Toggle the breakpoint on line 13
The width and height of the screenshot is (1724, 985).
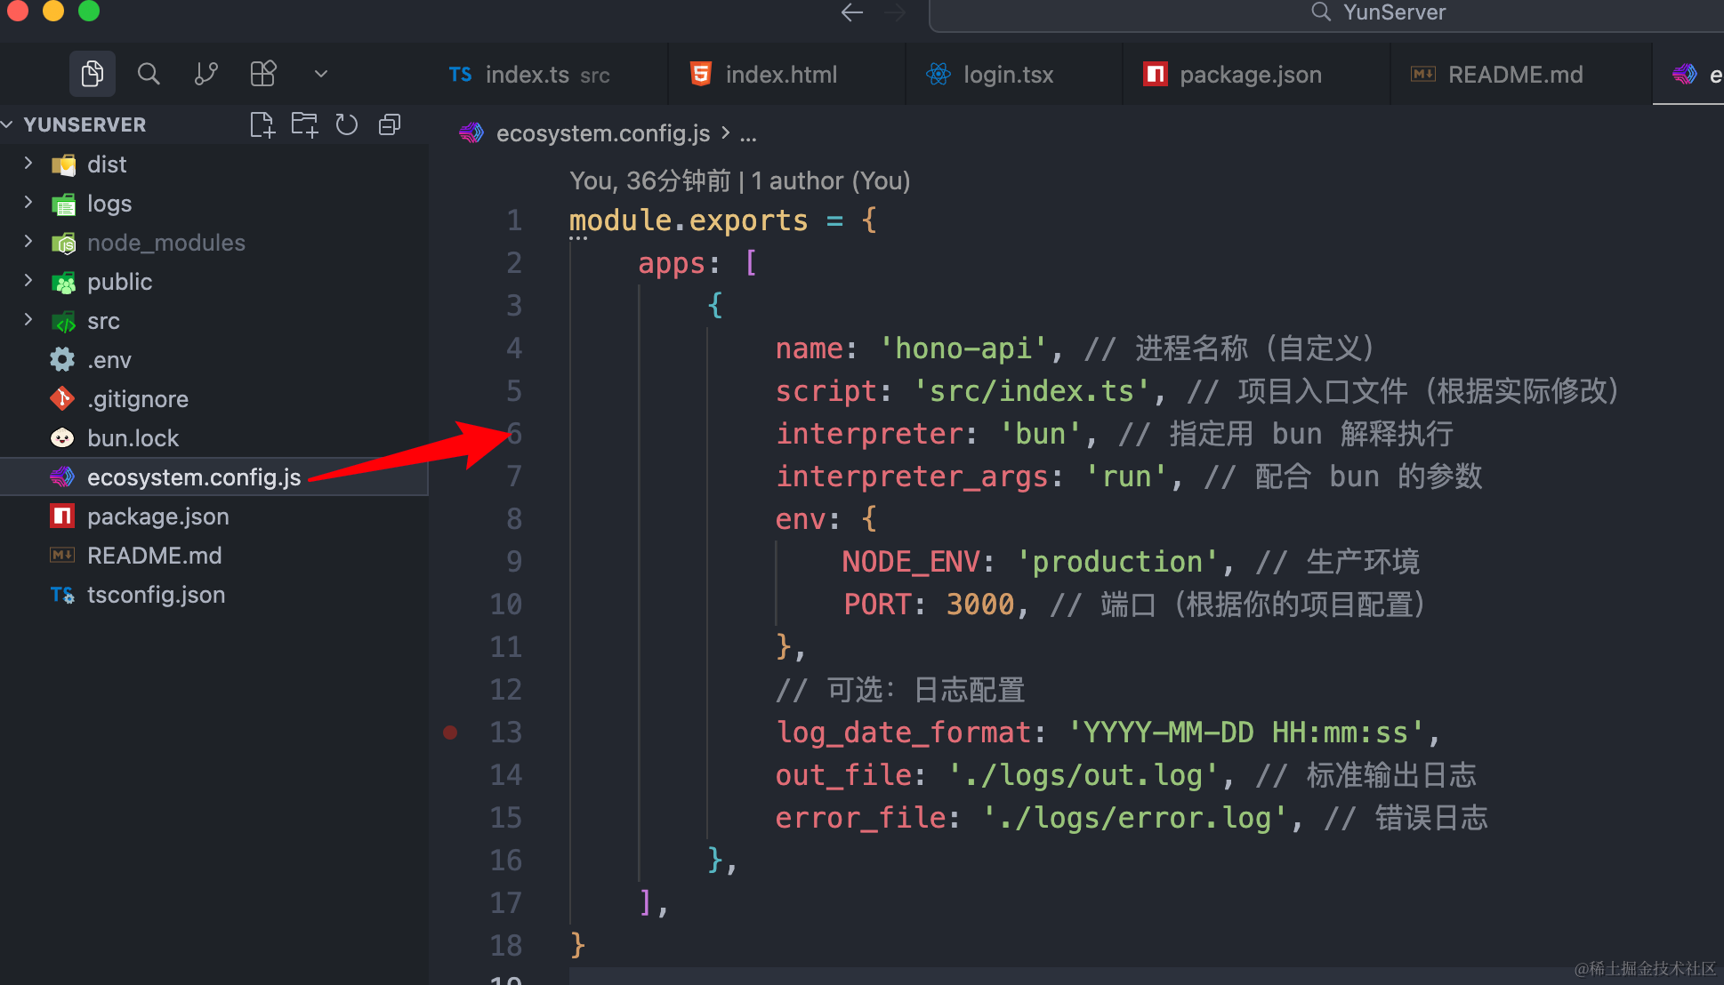point(451,733)
